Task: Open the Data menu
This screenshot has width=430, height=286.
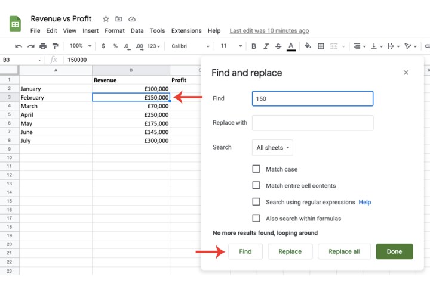Action: tap(137, 30)
